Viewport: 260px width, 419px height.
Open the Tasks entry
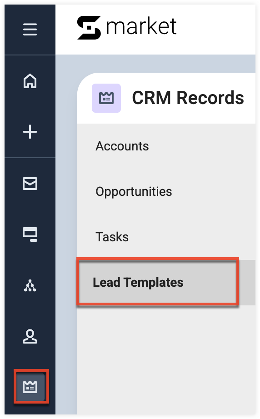112,237
